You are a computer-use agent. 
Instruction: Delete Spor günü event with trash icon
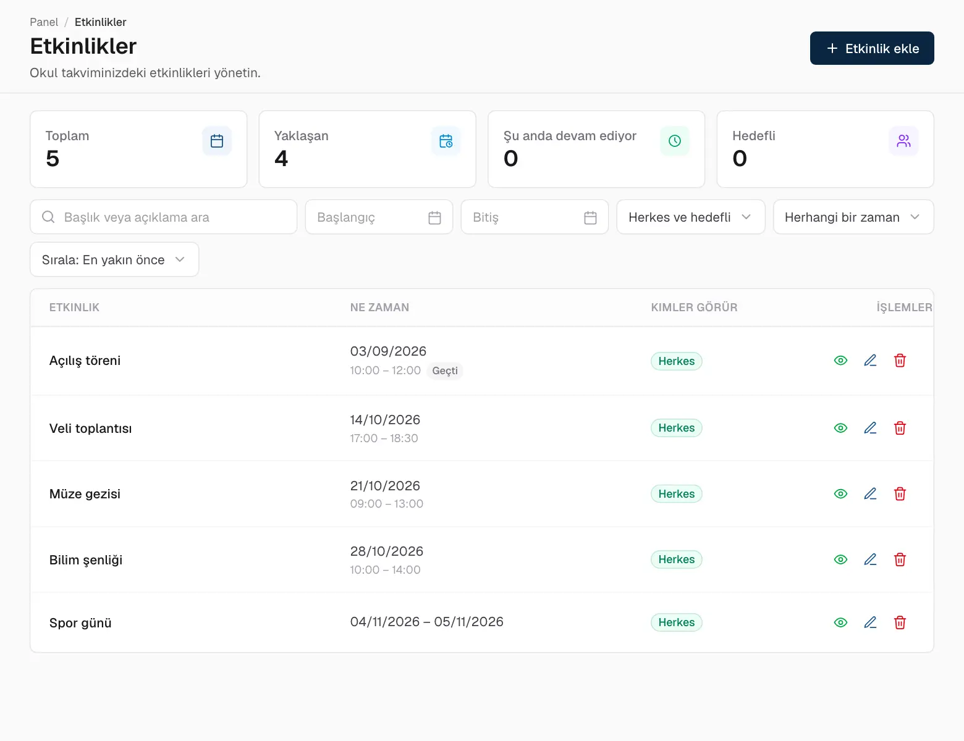pos(900,622)
